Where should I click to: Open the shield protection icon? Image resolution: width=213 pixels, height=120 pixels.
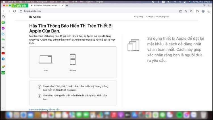191,11
